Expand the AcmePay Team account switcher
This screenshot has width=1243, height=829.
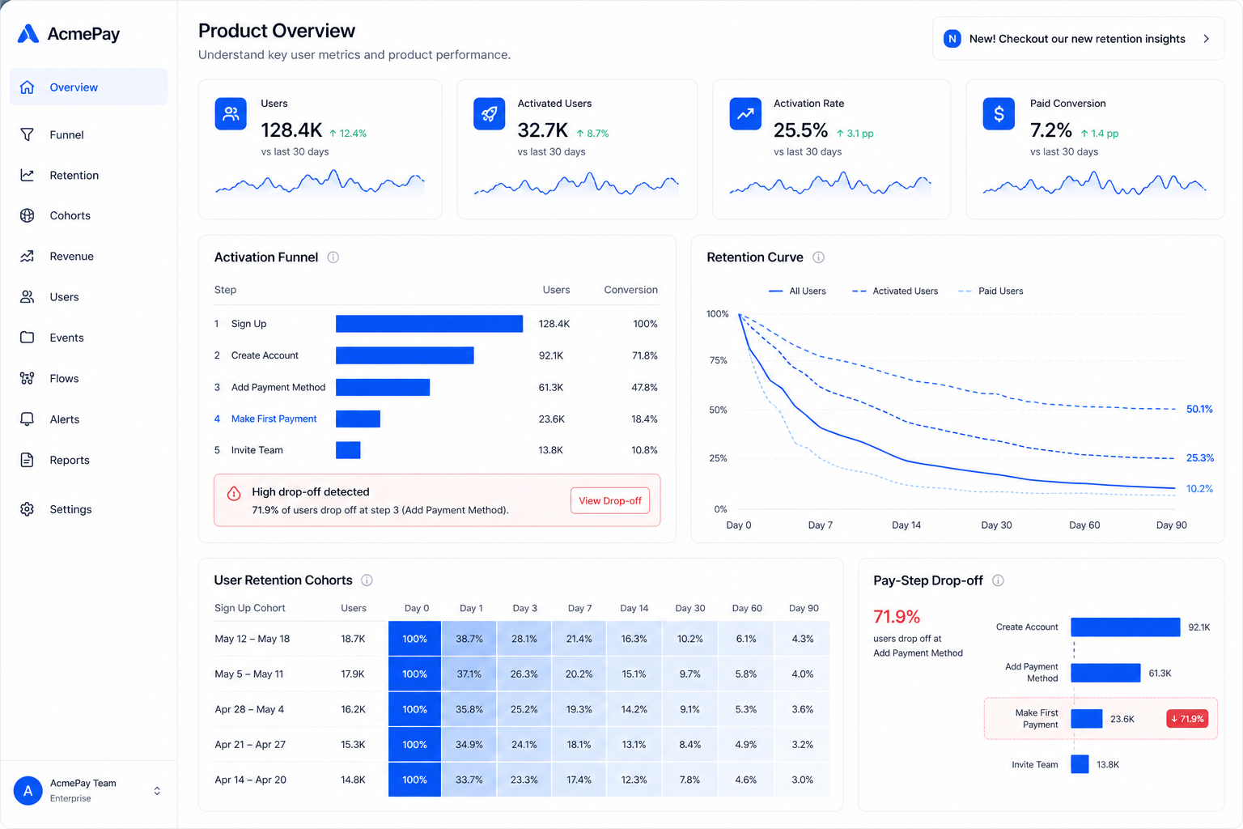(x=157, y=791)
